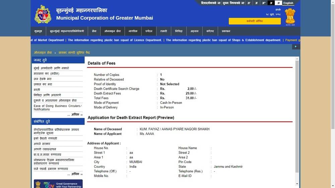Viewport: 335px width, 188px height.
Task: Open the पर्यटन menu
Action: [x=149, y=31]
